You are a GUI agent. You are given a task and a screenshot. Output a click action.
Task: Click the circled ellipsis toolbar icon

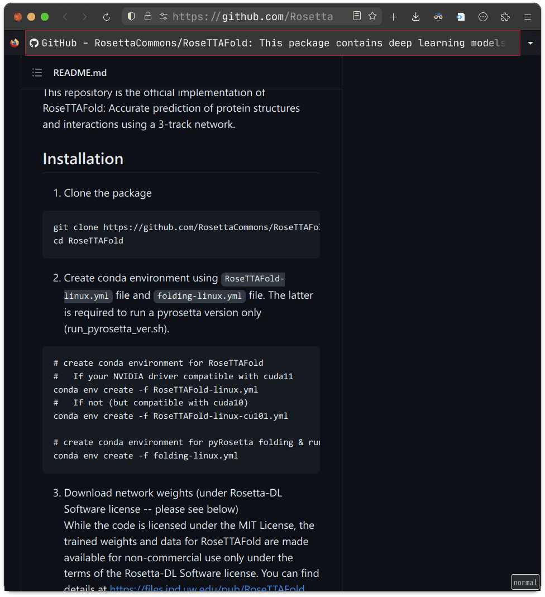coord(483,17)
